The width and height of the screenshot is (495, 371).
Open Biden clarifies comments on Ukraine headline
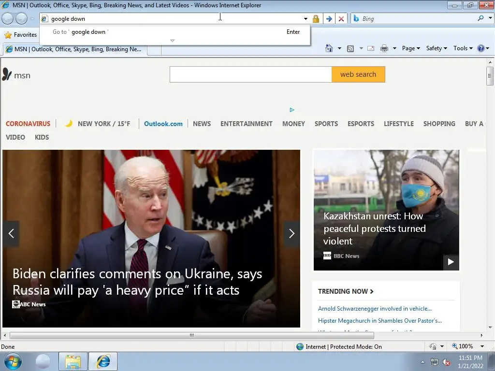pos(137,282)
